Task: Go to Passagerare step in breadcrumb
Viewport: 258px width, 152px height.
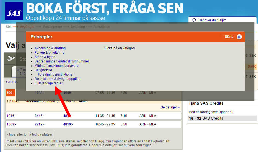Action: tap(53, 27)
